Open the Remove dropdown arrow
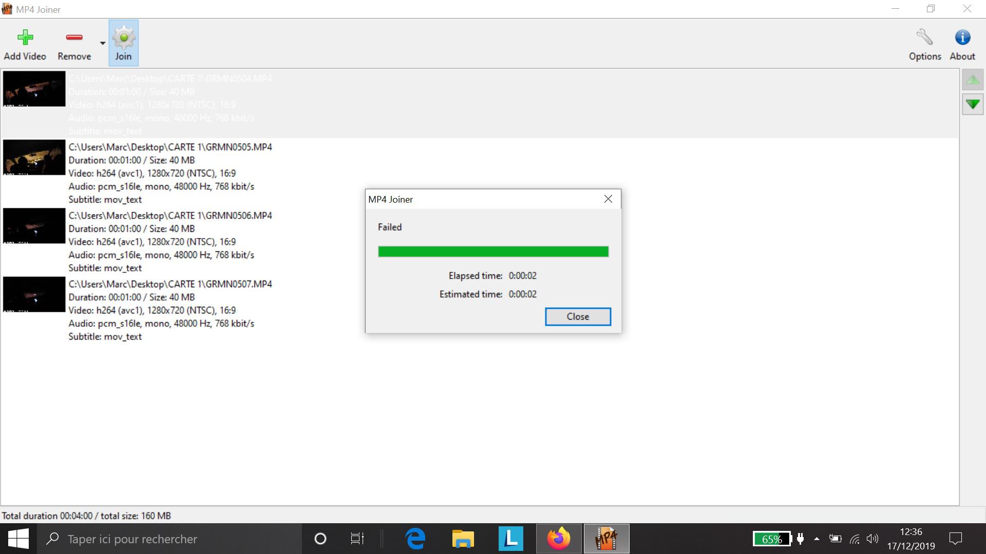Viewport: 986px width, 554px height. pos(103,43)
